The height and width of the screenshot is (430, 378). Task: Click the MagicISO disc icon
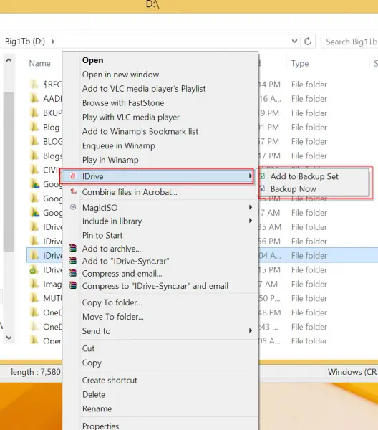tap(73, 207)
